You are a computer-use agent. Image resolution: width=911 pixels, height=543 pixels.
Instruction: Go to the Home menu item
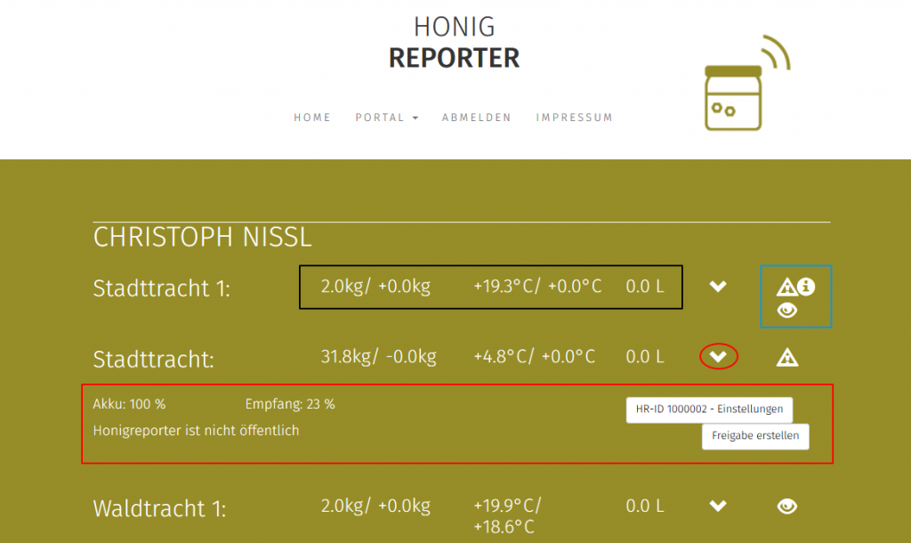click(x=312, y=118)
